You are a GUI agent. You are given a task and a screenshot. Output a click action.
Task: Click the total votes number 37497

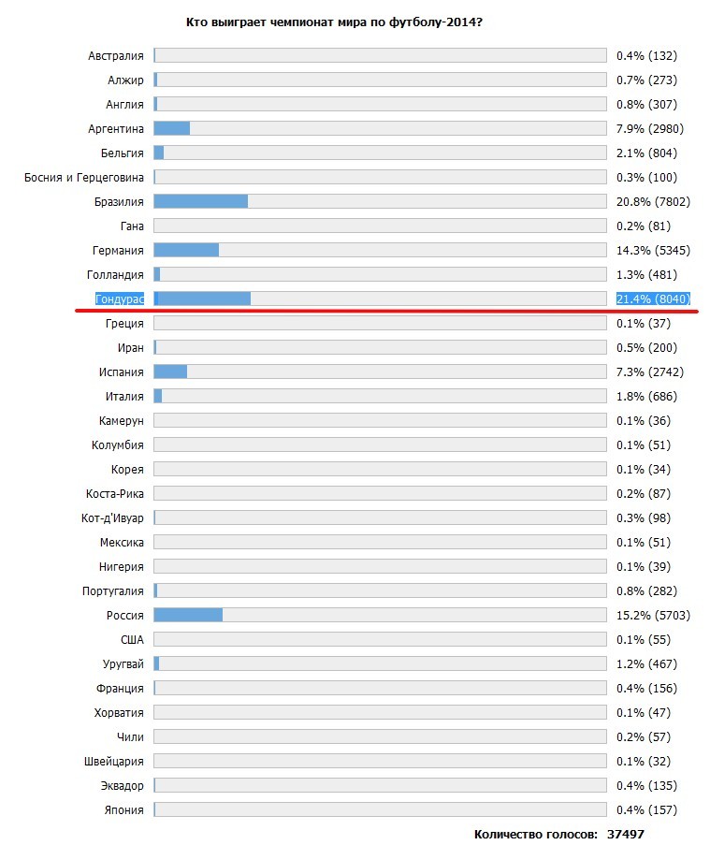[x=626, y=834]
